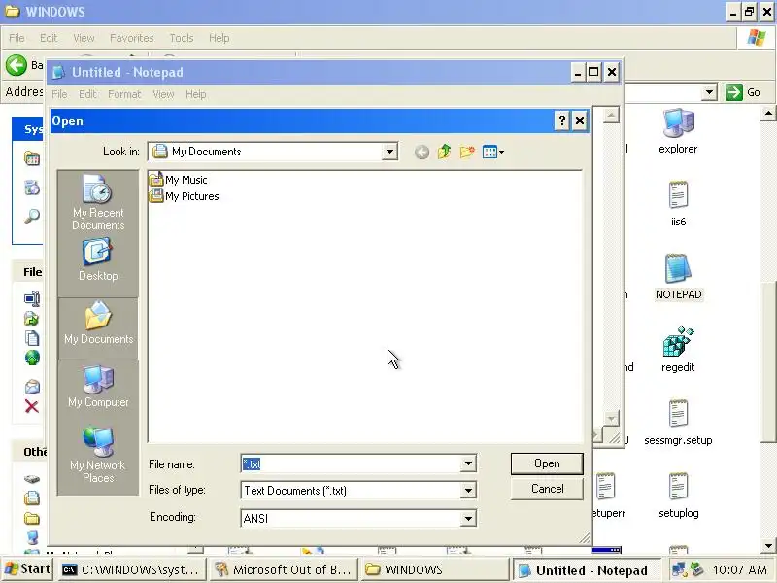Open Notepad File menu
Image resolution: width=777 pixels, height=583 pixels.
tap(59, 94)
